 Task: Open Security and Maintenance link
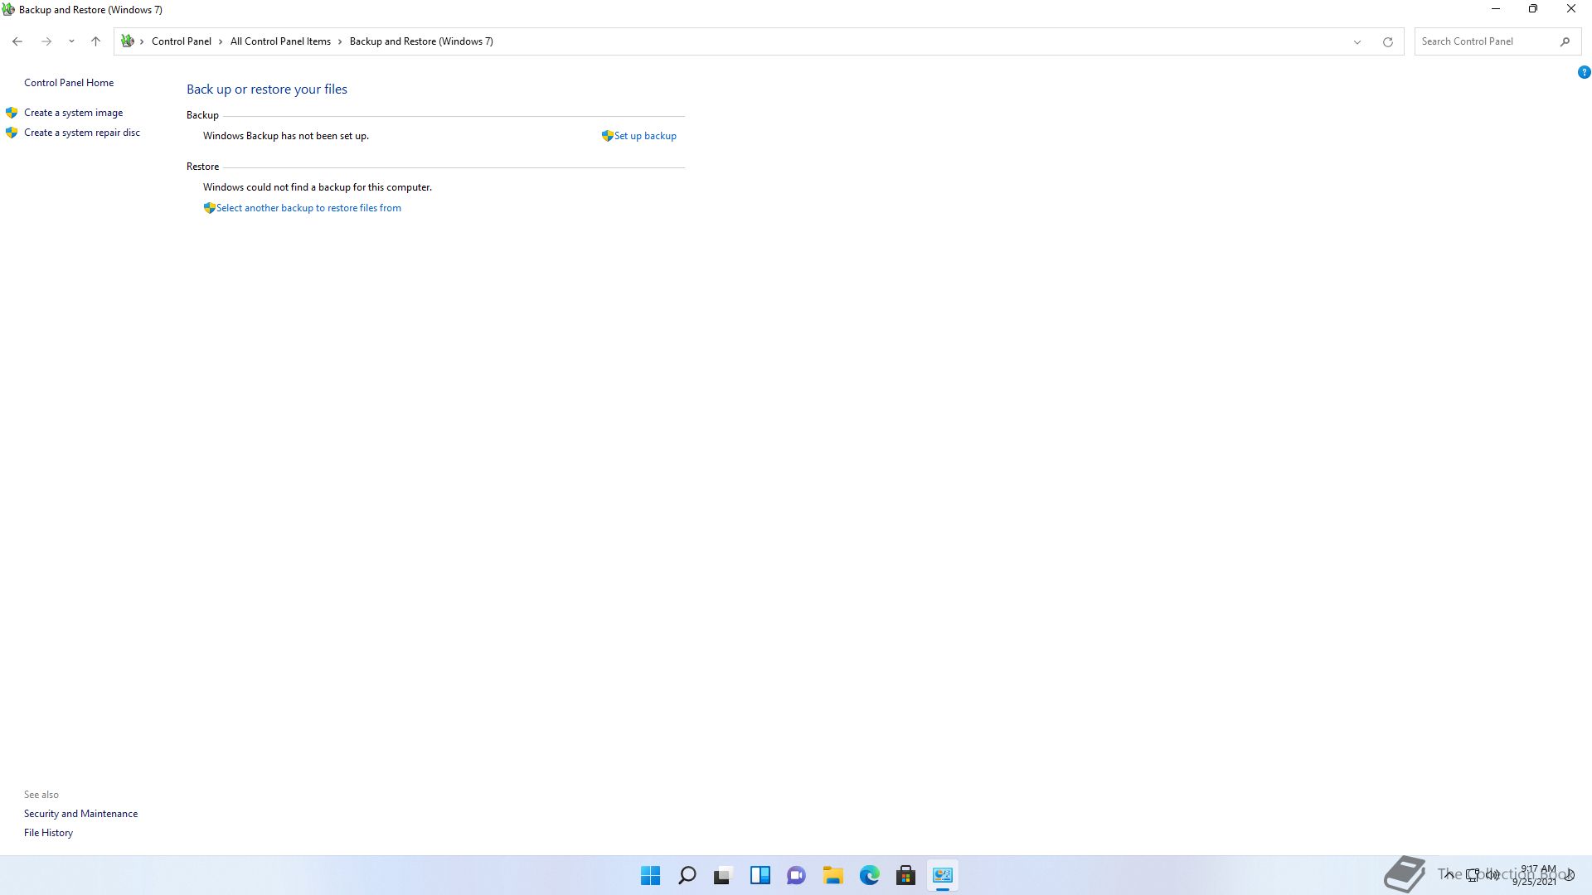click(80, 814)
